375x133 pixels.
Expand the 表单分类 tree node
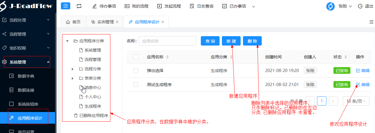(73, 78)
